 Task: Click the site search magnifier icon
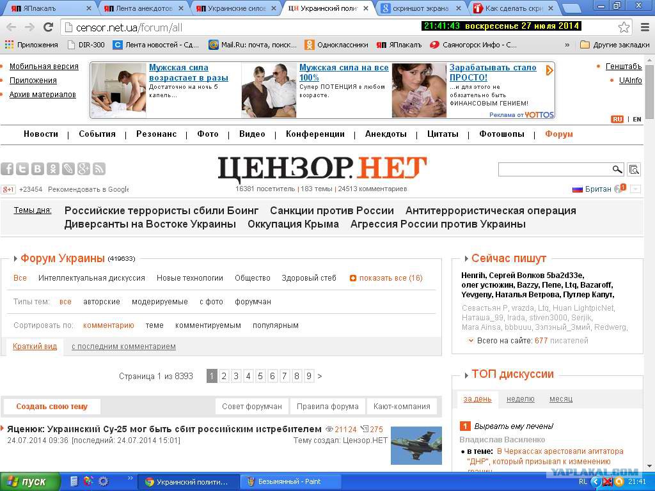point(617,169)
